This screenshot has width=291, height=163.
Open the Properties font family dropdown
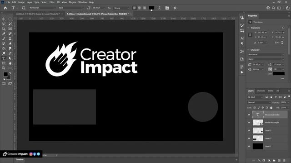[266, 54]
